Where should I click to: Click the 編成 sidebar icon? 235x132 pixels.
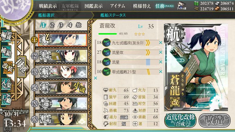[6, 36]
